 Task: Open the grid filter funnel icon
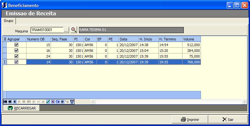pyautogui.click(x=72, y=102)
